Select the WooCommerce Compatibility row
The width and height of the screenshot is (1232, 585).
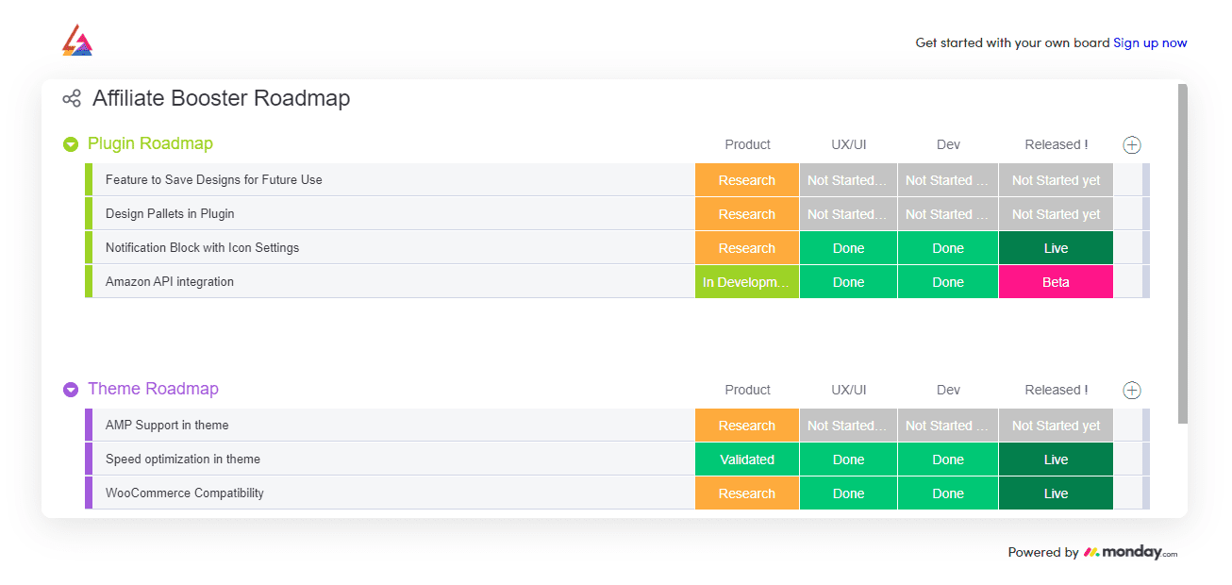click(185, 493)
